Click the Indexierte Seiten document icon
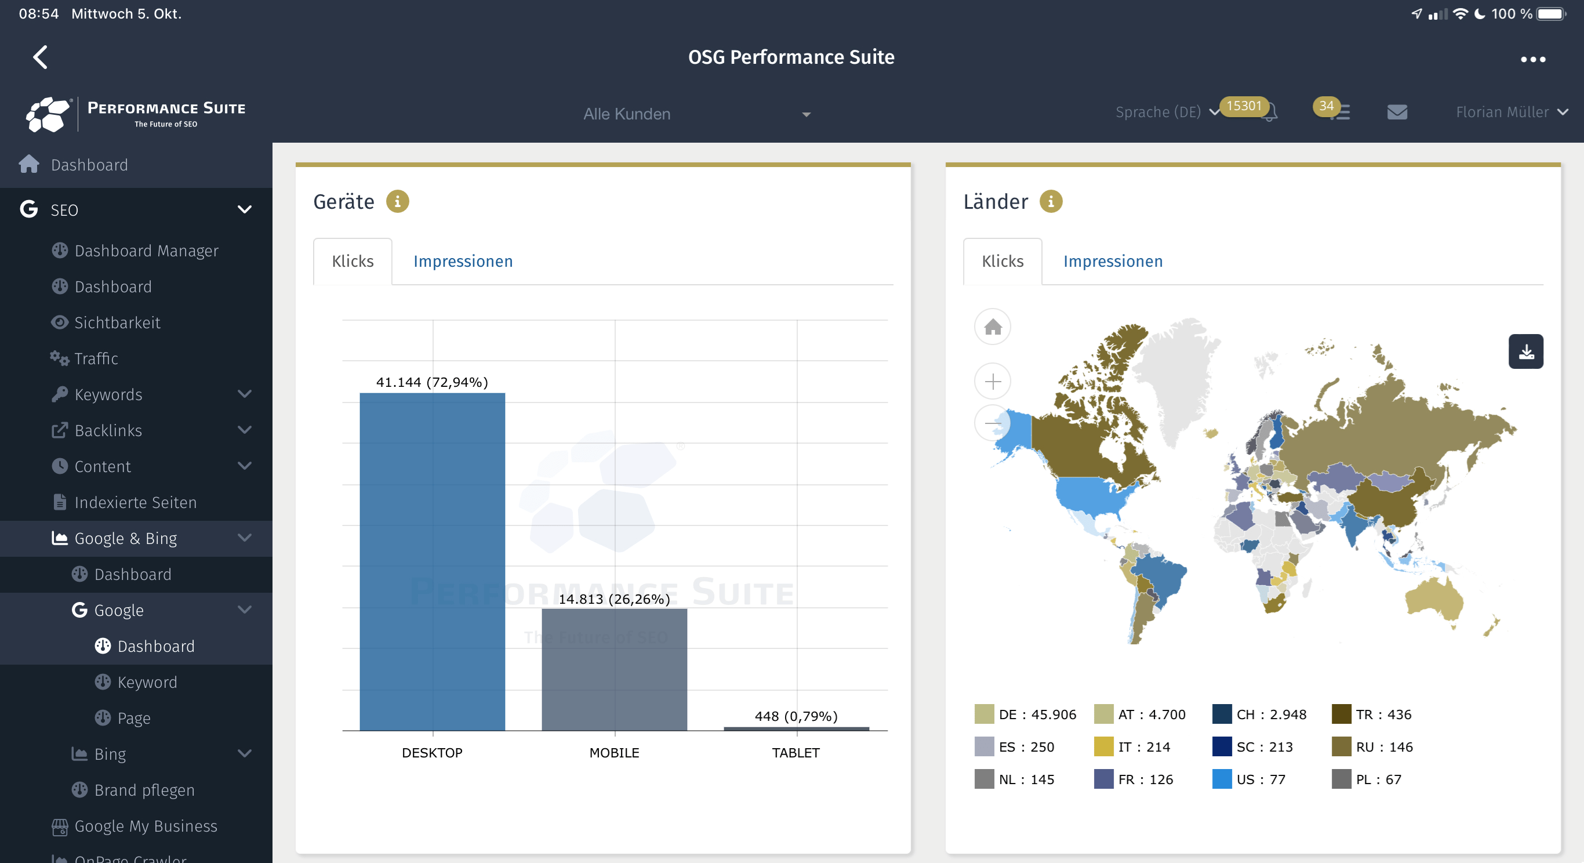This screenshot has width=1584, height=863. tap(59, 502)
